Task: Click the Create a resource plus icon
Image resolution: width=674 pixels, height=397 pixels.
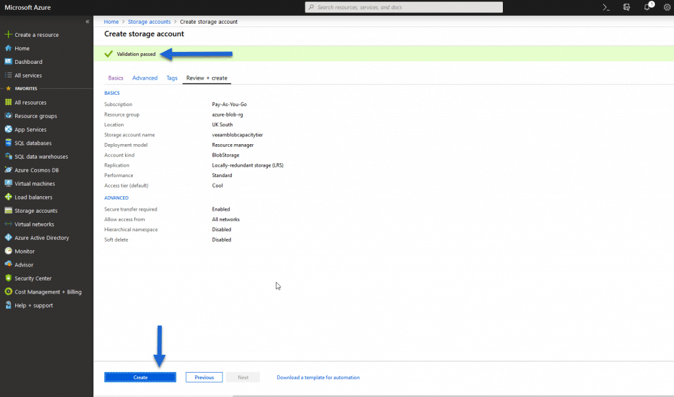Action: 8,34
